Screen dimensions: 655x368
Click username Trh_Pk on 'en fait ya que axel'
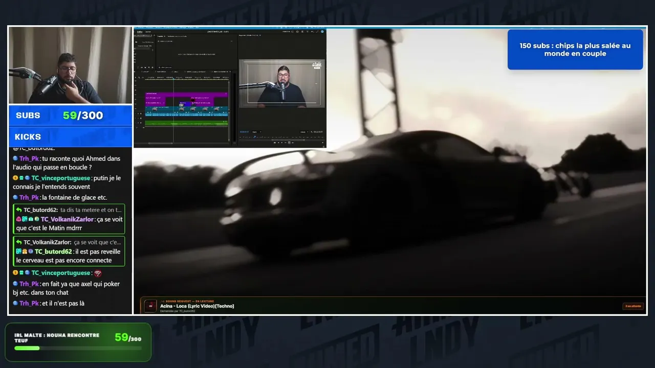pos(29,284)
